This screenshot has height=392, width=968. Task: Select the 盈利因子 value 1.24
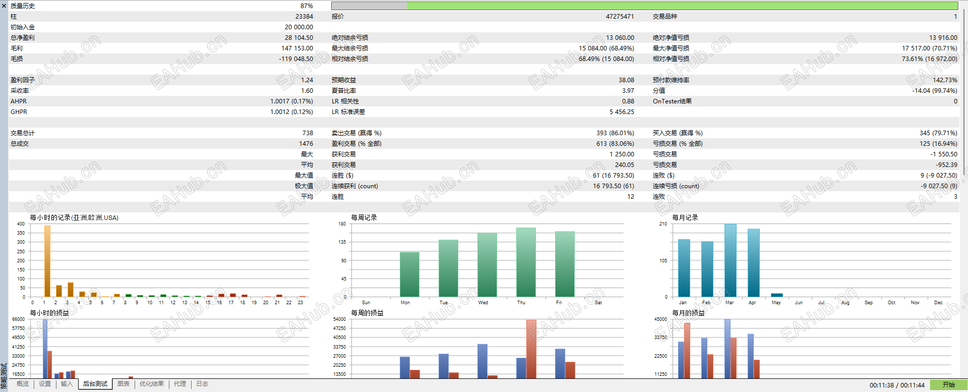tap(307, 80)
